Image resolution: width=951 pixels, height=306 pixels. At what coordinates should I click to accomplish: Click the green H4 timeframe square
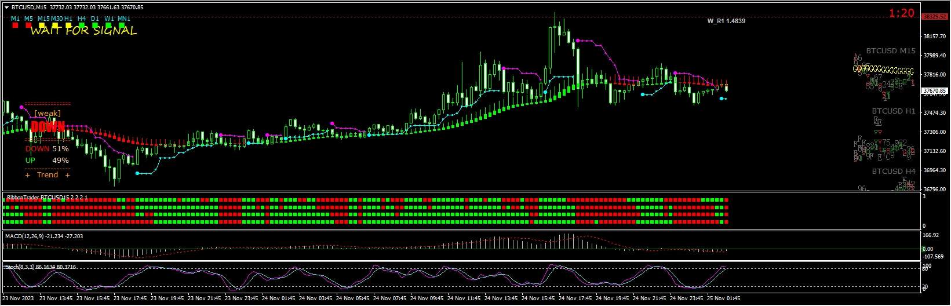click(x=82, y=25)
